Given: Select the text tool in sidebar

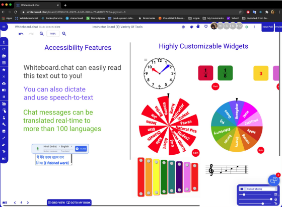Looking at the screenshot, I should click(4, 152).
